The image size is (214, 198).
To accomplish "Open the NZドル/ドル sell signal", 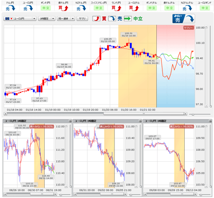I will [187, 8].
